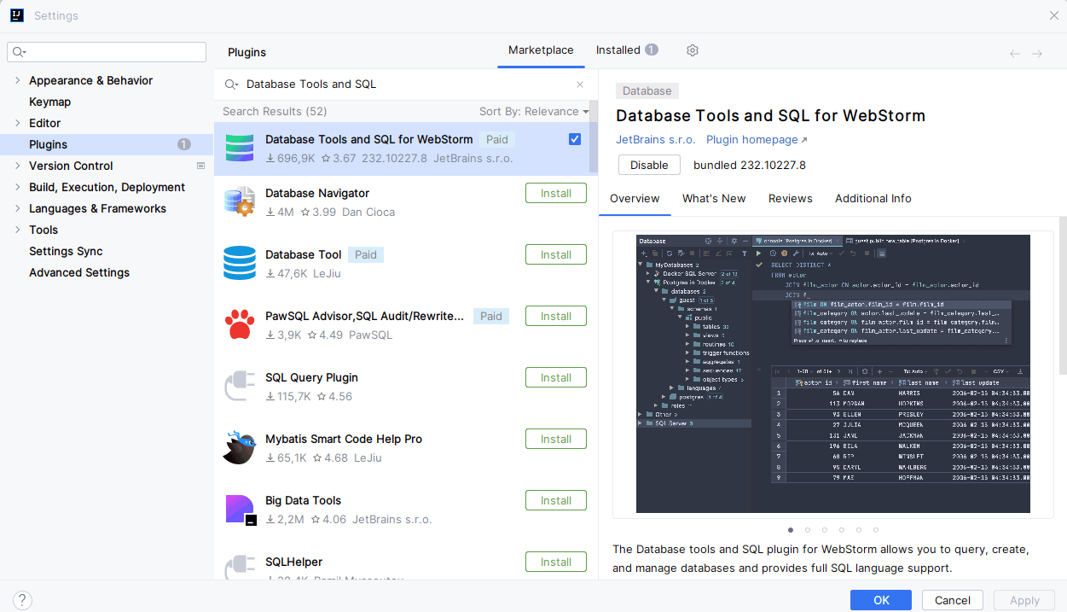The height and width of the screenshot is (612, 1067).
Task: Click the Paid tag on PawSQL Advisor
Action: click(491, 316)
